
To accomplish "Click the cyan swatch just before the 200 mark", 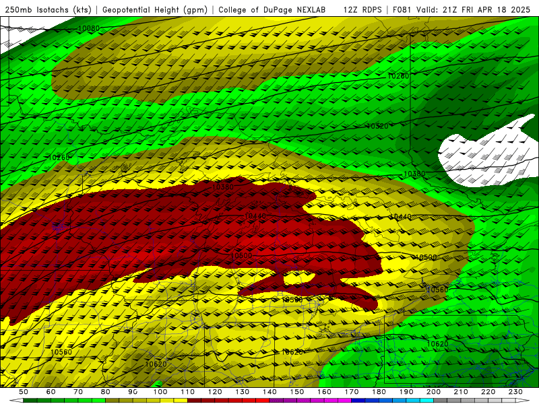I will click(x=426, y=401).
